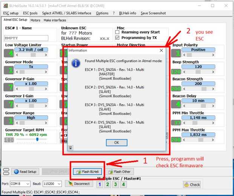Increase Governor P-Gain with right arrow
234x196 pixels.
[46, 89]
